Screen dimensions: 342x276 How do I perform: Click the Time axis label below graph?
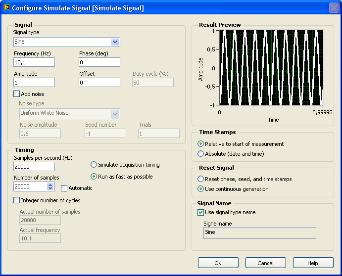click(x=273, y=120)
